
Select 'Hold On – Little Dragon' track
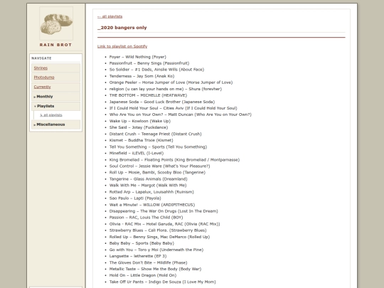pyautogui.click(x=143, y=275)
